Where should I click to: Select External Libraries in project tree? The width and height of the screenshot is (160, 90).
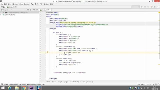[10, 15]
